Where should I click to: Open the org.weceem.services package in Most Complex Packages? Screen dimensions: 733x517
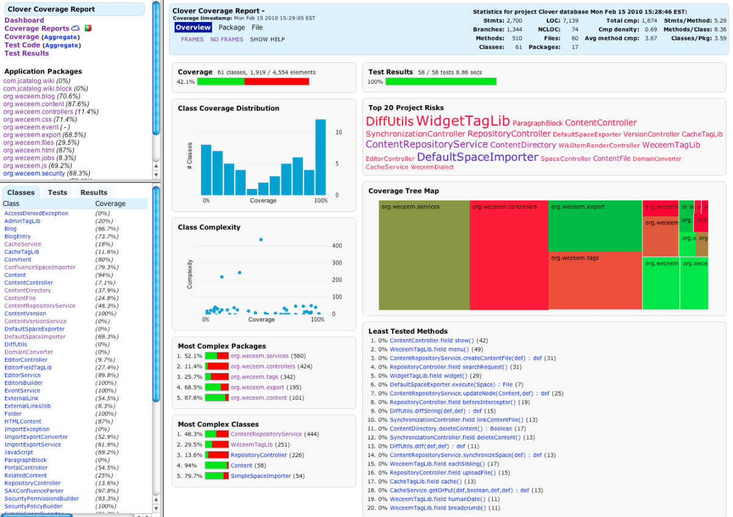(x=261, y=356)
